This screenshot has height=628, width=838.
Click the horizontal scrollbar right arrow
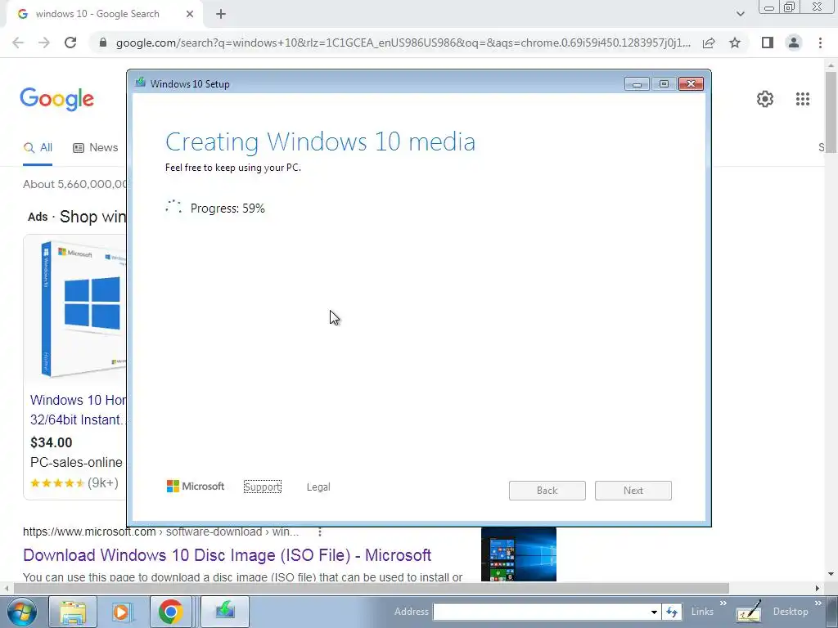818,588
